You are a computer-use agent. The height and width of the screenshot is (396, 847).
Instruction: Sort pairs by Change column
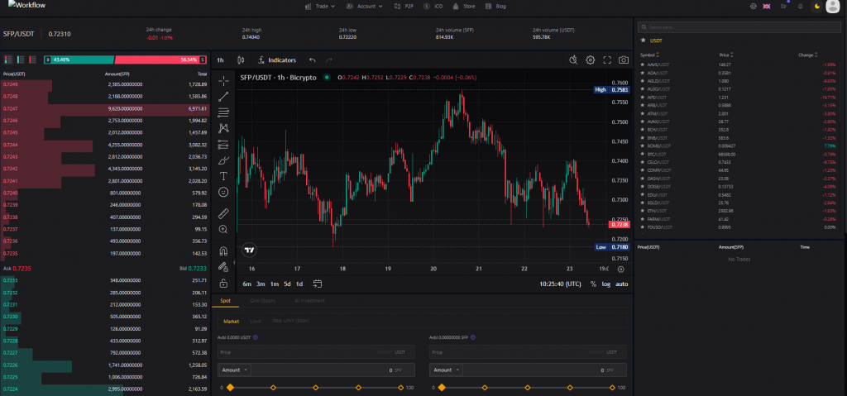tap(807, 55)
